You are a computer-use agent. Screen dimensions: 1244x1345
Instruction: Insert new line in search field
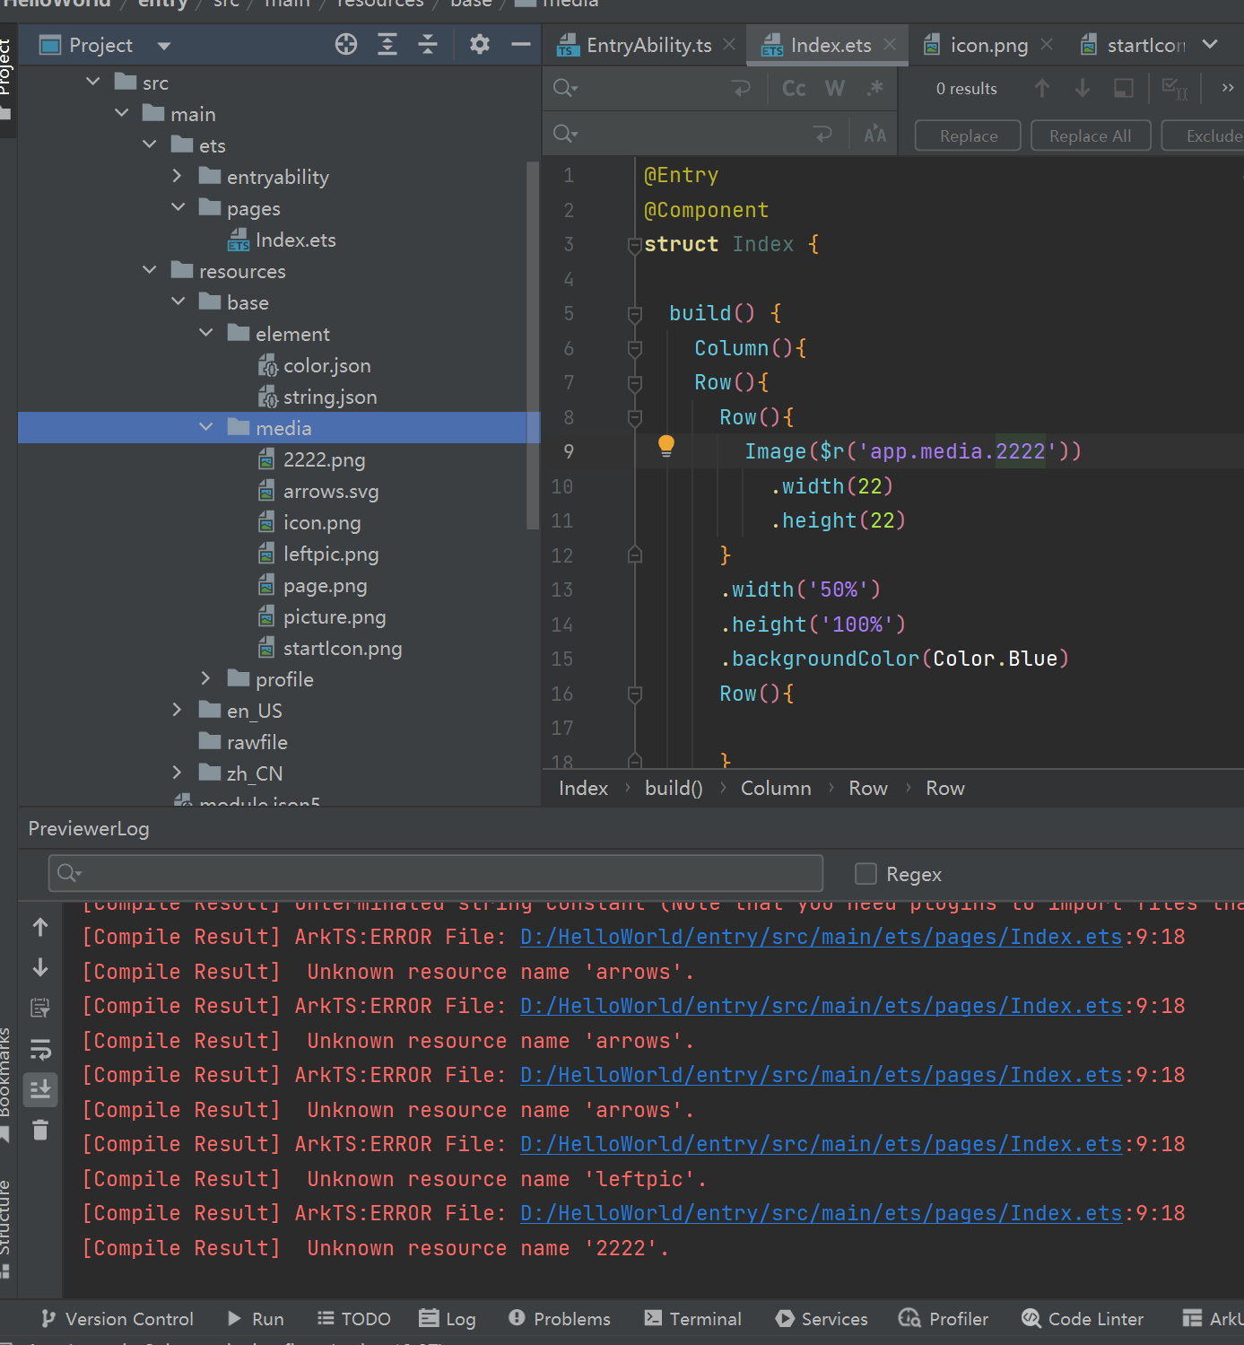pyautogui.click(x=741, y=88)
